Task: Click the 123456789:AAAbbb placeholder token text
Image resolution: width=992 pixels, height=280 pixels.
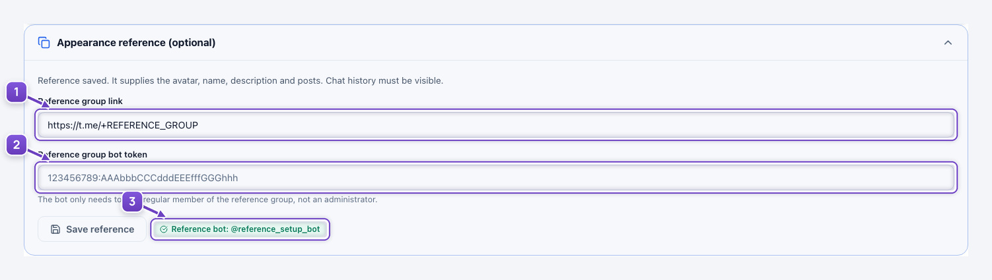Action: point(143,178)
